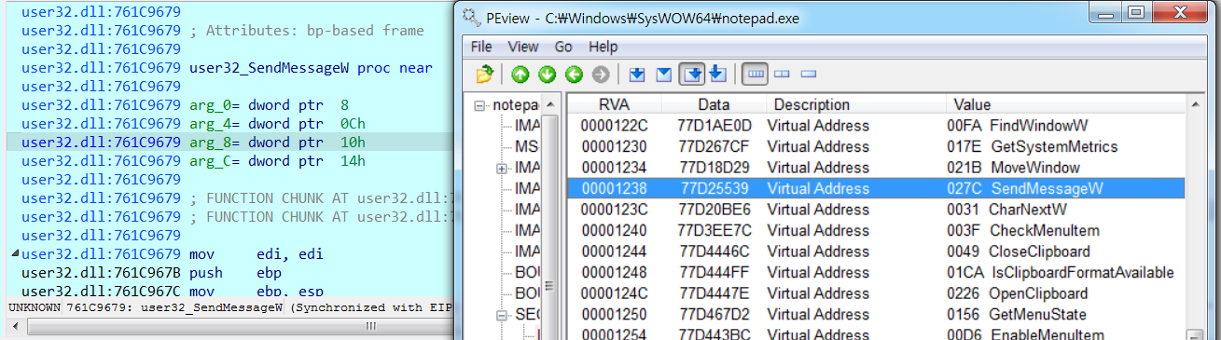
Task: Click the first blue download-arrow toolbar icon
Action: click(637, 74)
